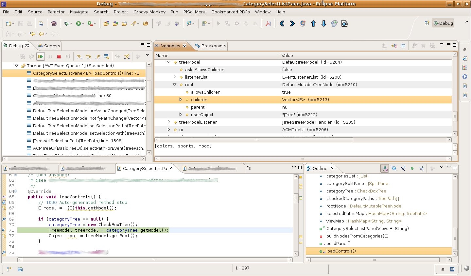Screen dimensions: 471x276
Task: Collapse the root variable node
Action: 175,84
